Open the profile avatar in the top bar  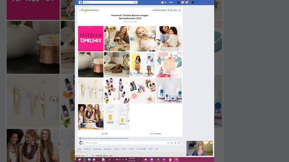[162, 2]
